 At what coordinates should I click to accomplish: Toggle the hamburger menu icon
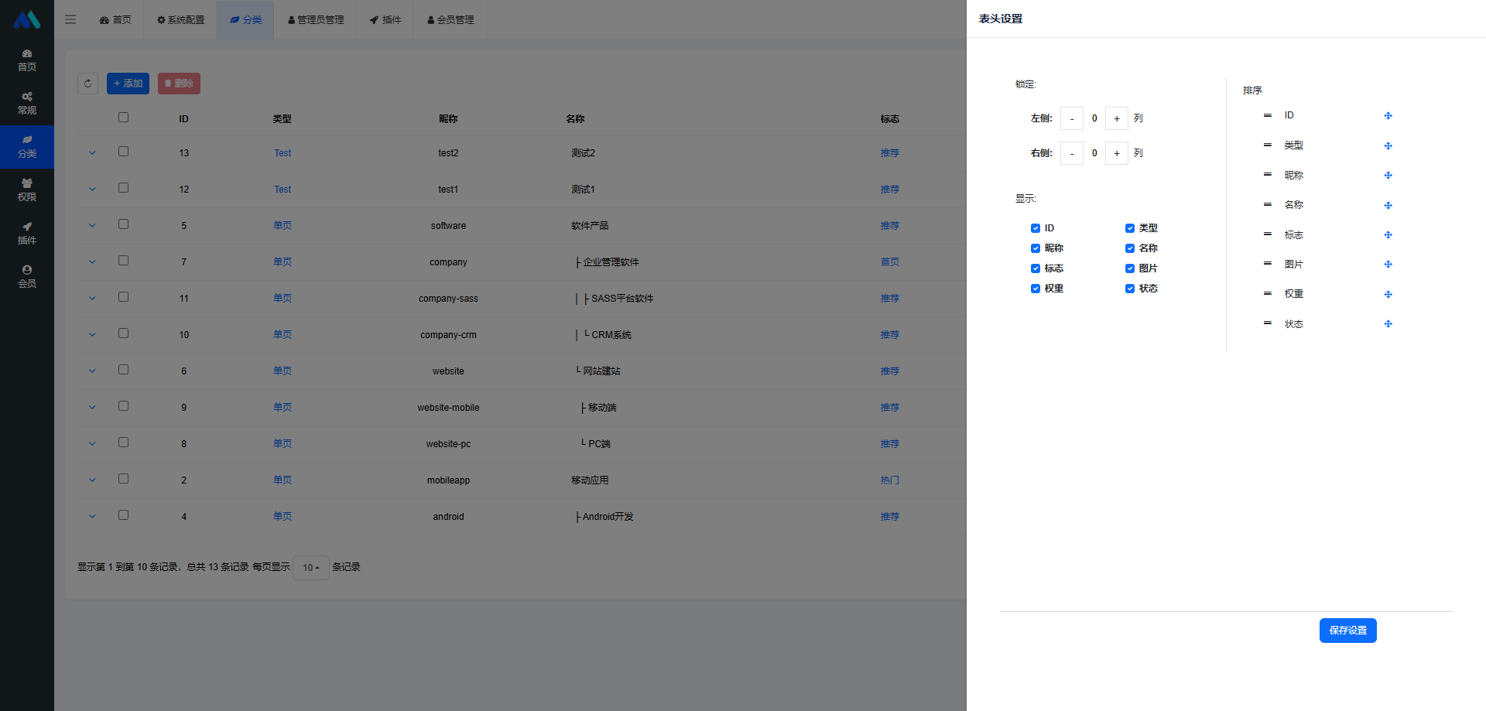(x=70, y=19)
